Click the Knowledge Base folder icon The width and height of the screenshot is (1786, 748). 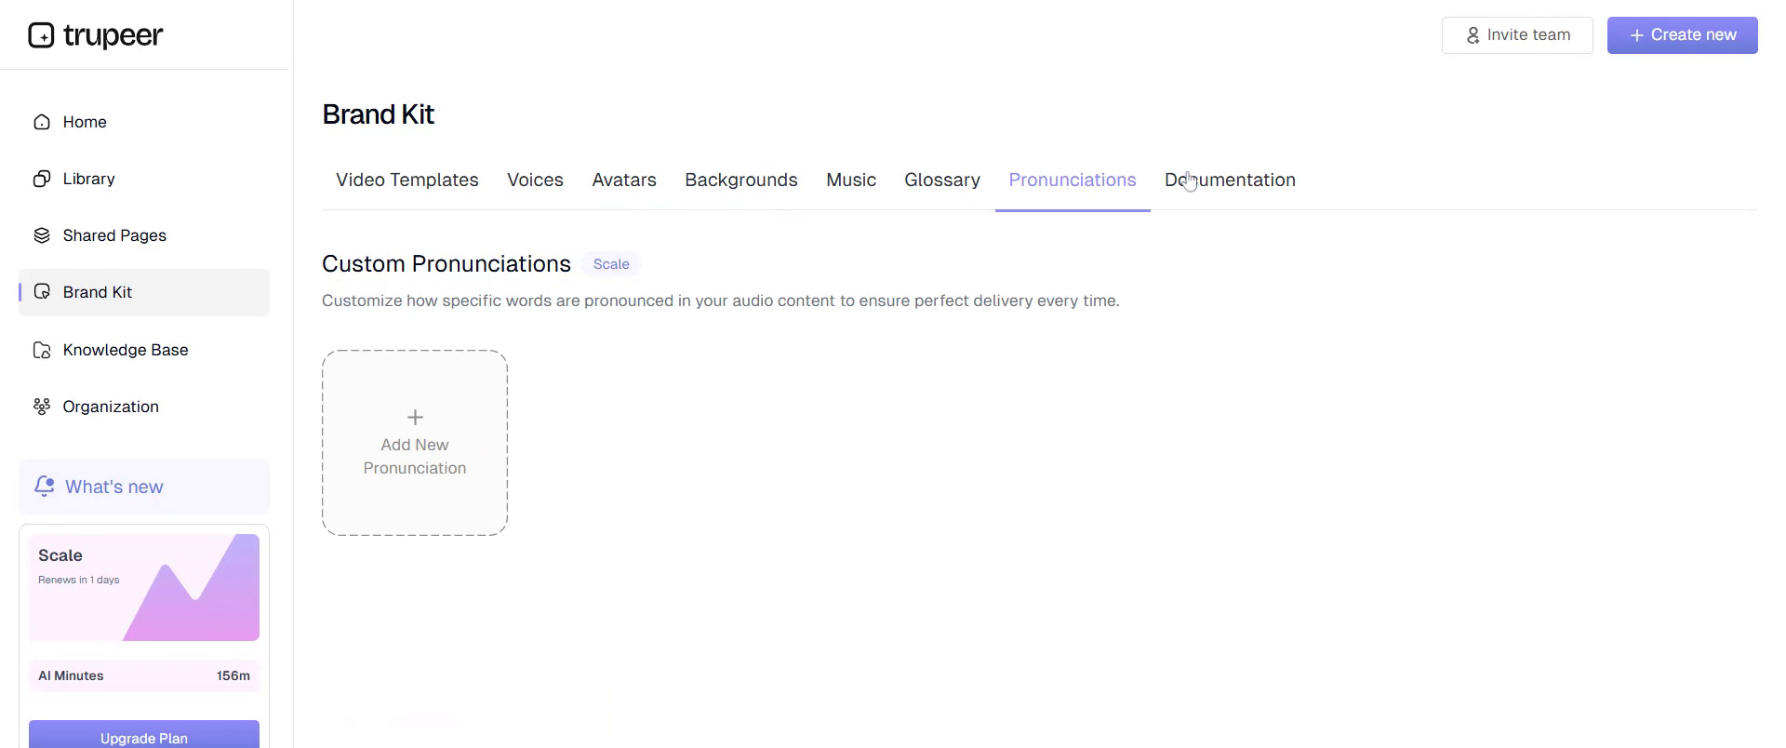pos(42,350)
